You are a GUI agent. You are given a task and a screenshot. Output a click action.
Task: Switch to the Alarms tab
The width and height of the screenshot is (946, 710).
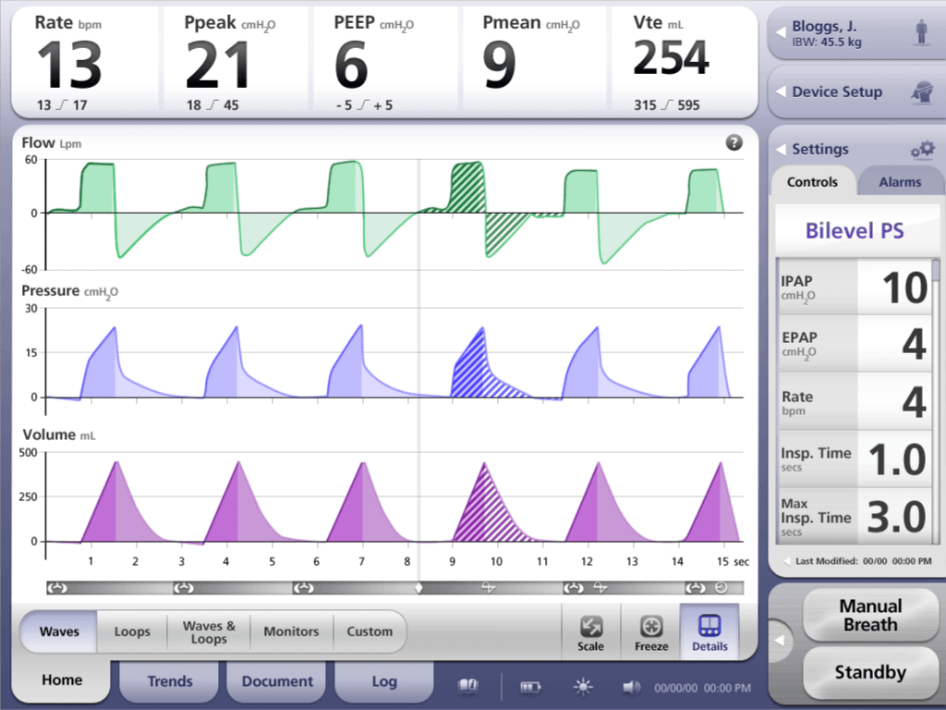click(x=898, y=182)
